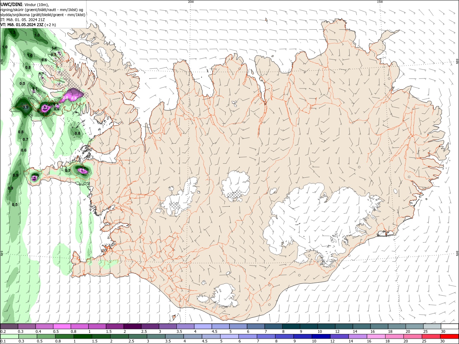459x344 pixels.
Task: Select the red 30 swatch in rain legend
Action: [x=449, y=336]
